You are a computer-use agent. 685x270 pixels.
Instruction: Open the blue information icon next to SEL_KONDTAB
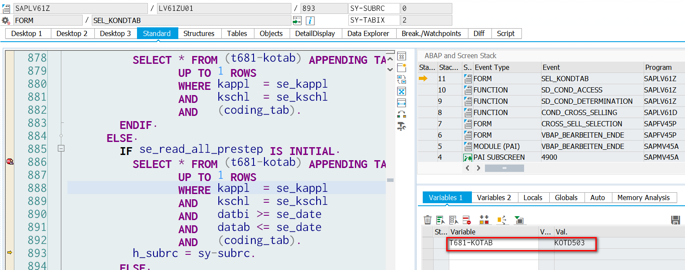310,20
